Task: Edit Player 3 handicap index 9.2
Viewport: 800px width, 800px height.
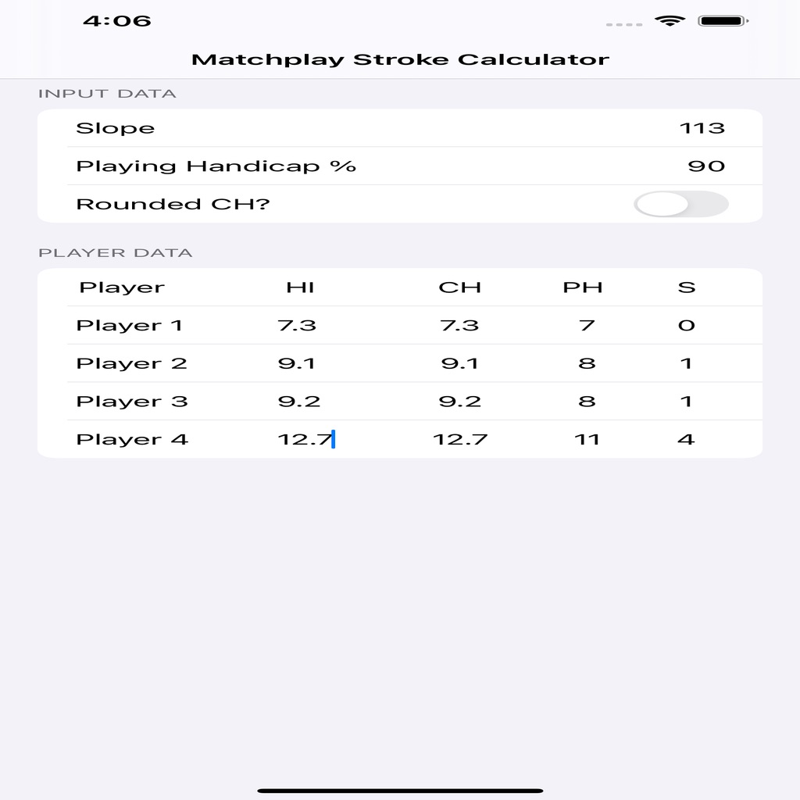Action: 299,402
